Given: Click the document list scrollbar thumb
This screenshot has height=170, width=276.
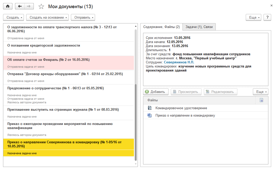Looking at the screenshot, I should pos(135,122).
